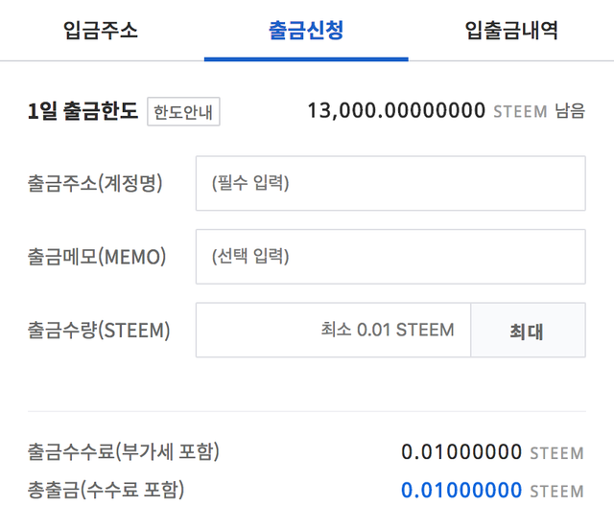
Task: Click the 1일 출금한도 heading
Action: click(83, 111)
